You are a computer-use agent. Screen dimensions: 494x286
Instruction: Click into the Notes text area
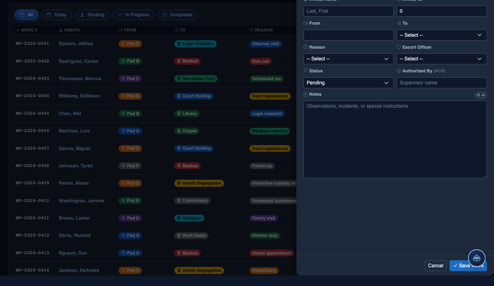pyautogui.click(x=395, y=139)
